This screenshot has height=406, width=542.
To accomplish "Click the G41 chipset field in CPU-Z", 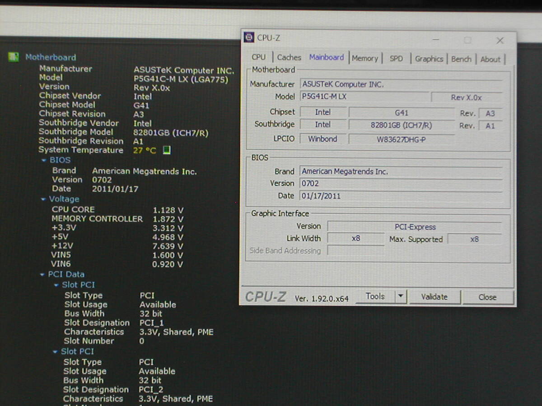I will 402,113.
